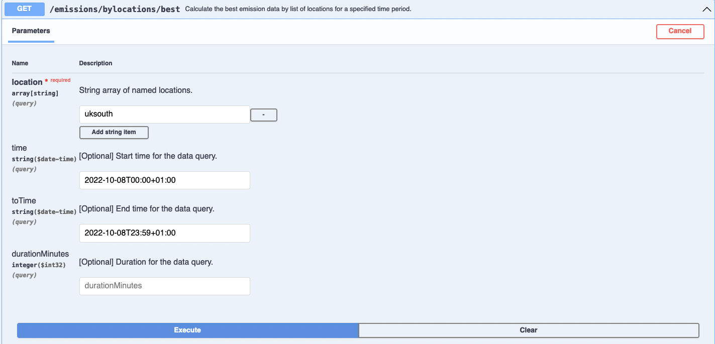Click the endpoint summary description text

coord(298,9)
